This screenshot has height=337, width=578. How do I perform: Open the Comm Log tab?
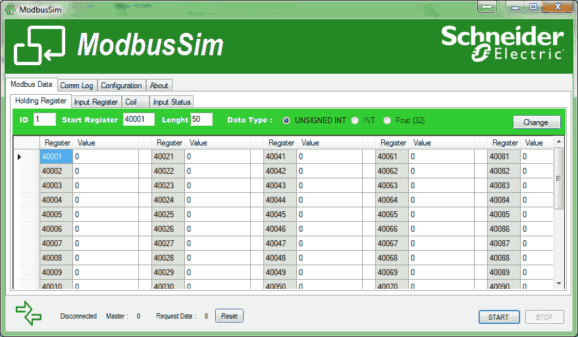coord(76,86)
